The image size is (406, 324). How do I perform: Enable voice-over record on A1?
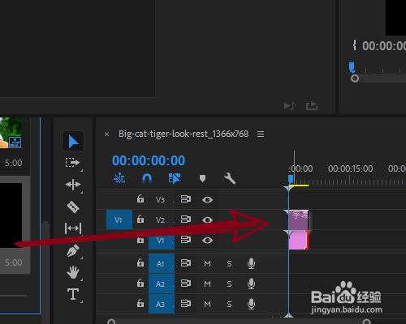pyautogui.click(x=251, y=263)
